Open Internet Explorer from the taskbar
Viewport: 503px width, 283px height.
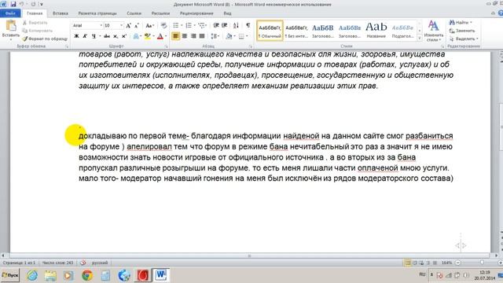tap(32, 275)
